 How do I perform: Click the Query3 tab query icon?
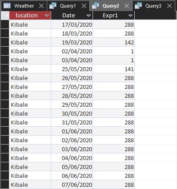[x=138, y=6]
